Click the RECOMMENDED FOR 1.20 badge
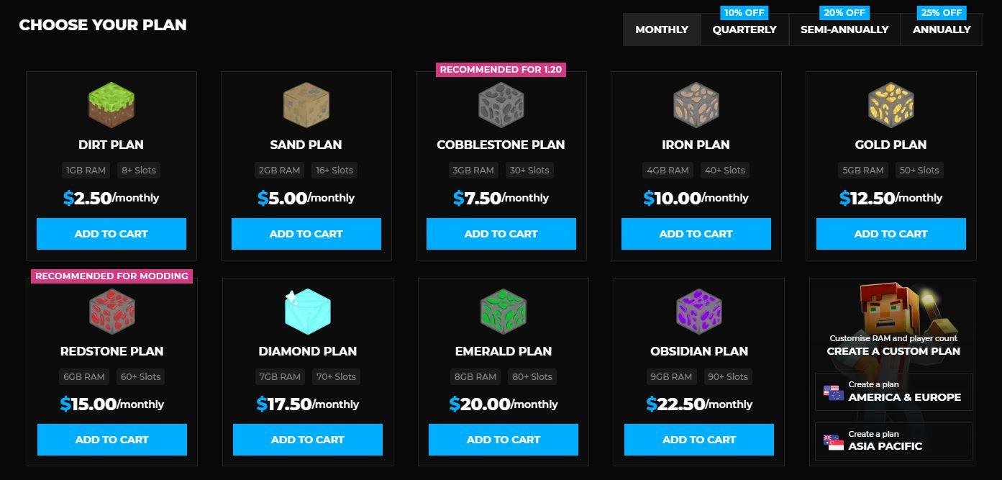 click(501, 69)
